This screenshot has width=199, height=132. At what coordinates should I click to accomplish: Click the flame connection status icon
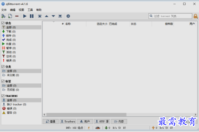coord(89,128)
